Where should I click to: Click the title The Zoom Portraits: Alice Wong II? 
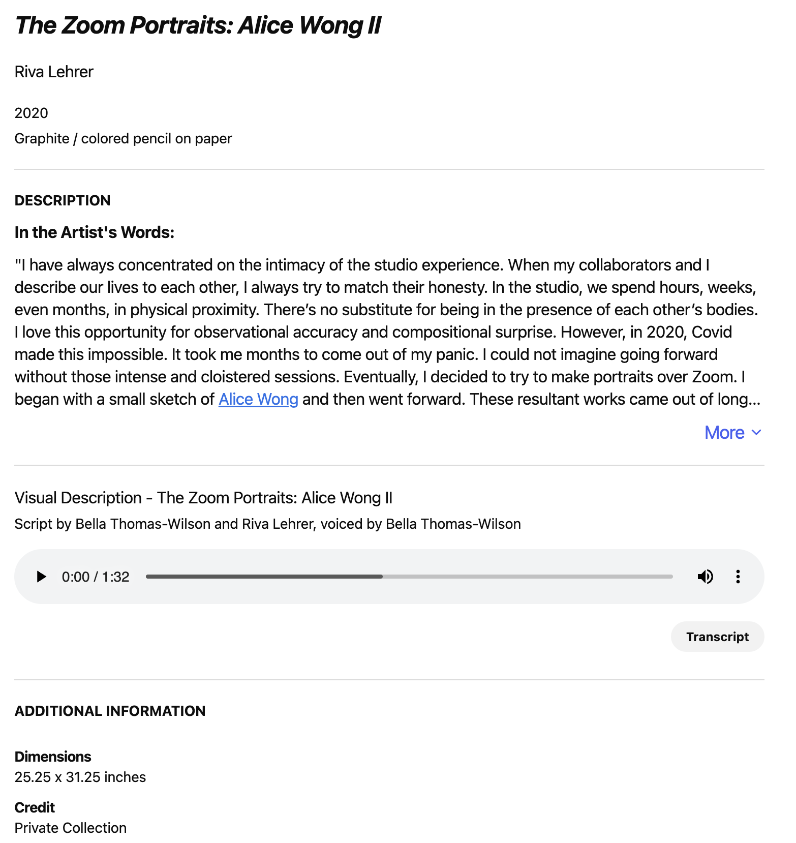[198, 25]
